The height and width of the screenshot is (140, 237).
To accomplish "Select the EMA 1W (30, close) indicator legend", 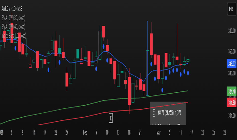I will click(13, 18).
